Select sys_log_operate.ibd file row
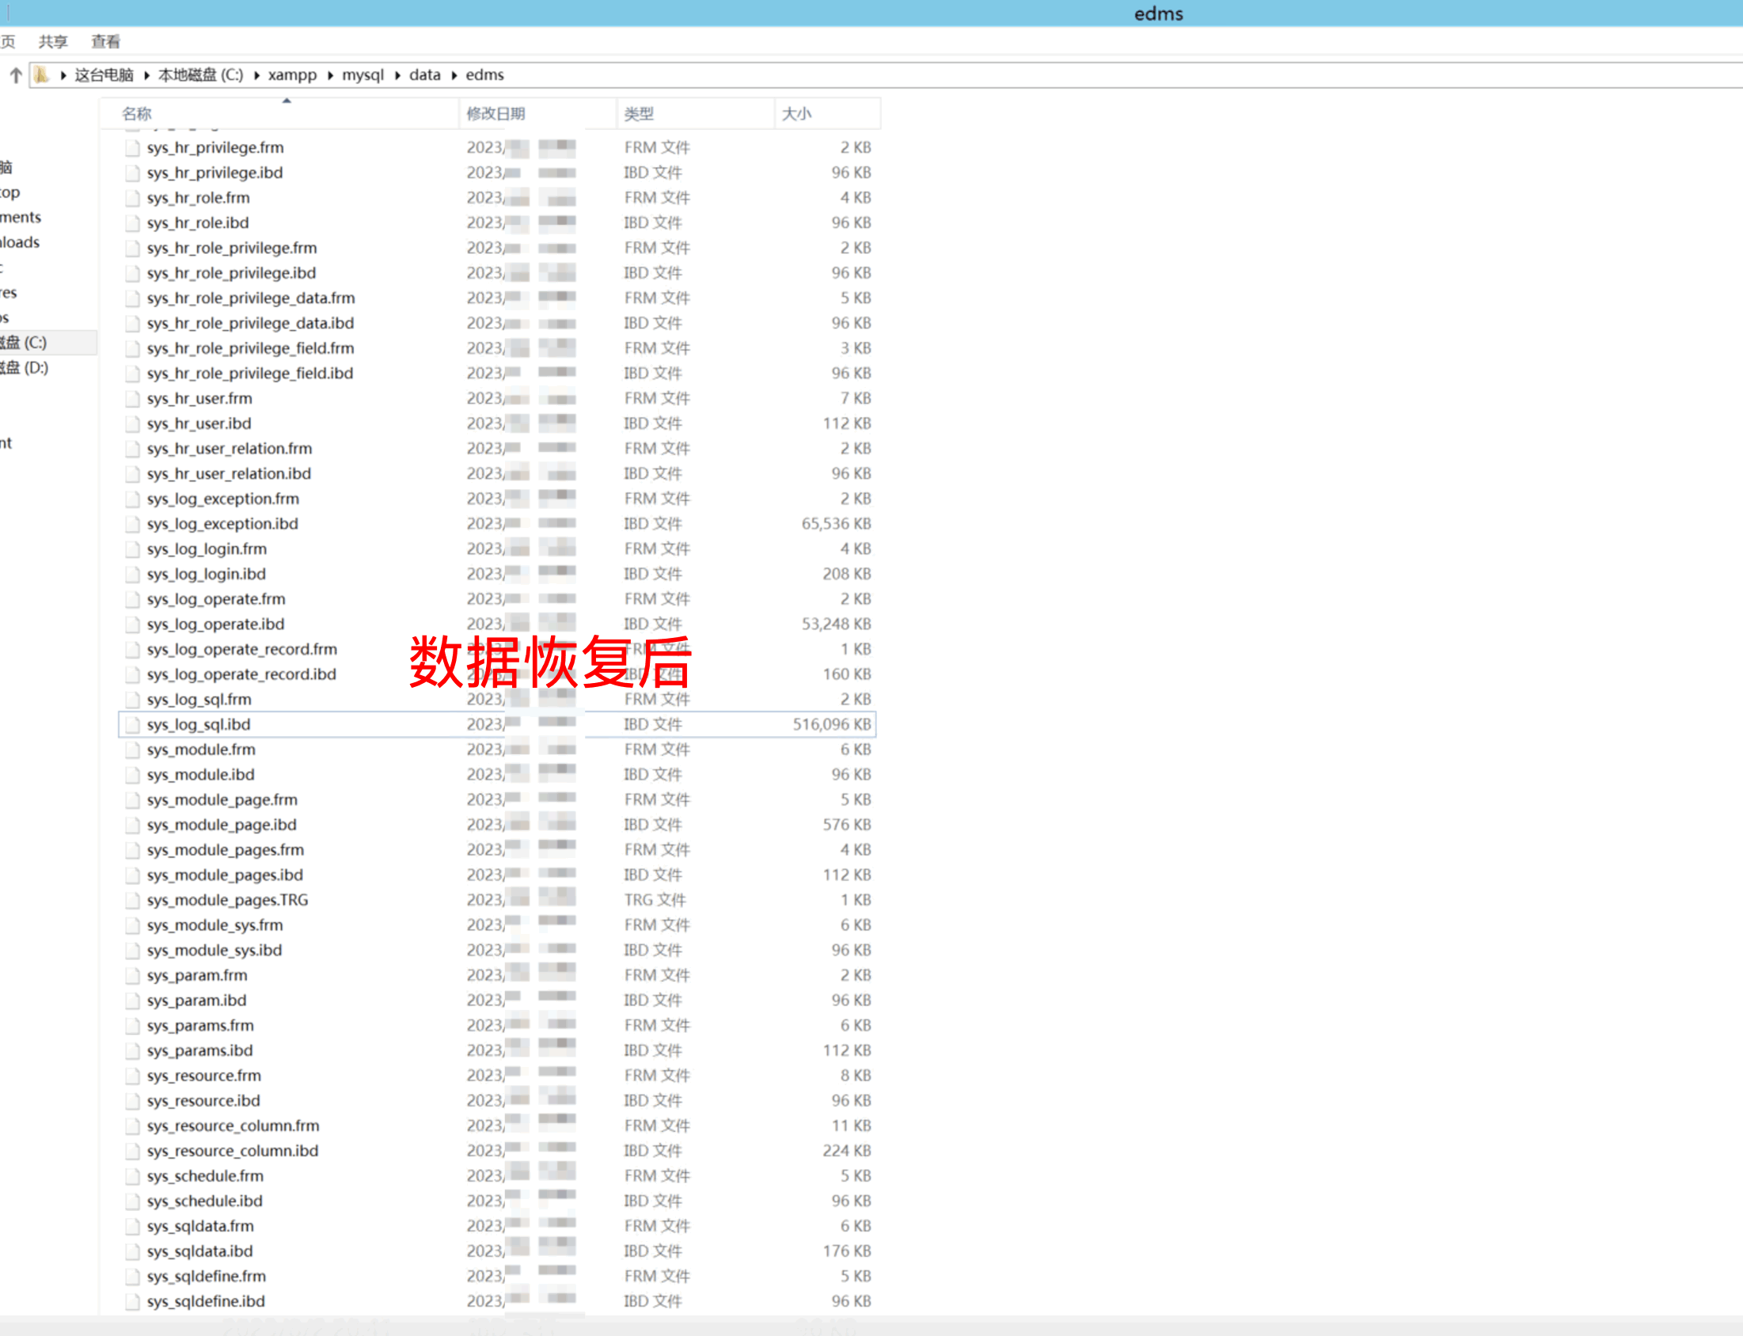 pos(215,624)
